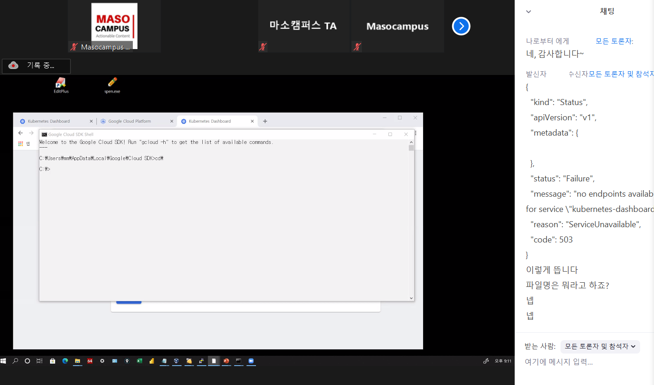654x385 pixels.
Task: Select the 마소캠퍼스 TA participant tile
Action: pos(303,26)
